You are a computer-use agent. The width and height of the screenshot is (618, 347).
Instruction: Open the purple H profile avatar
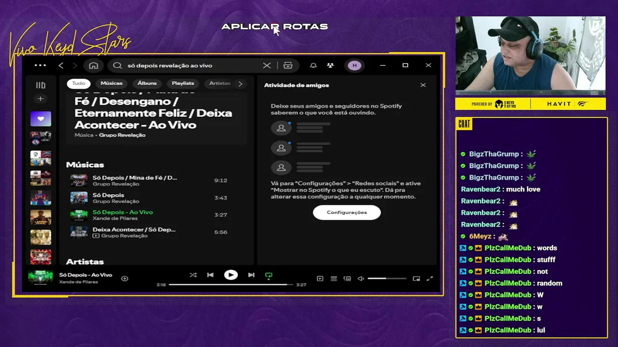pyautogui.click(x=355, y=66)
